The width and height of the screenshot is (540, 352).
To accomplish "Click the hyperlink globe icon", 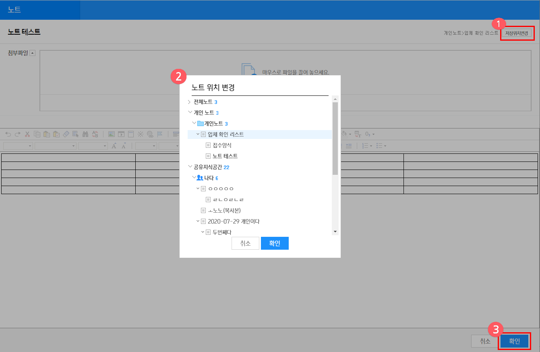I will coord(150,134).
